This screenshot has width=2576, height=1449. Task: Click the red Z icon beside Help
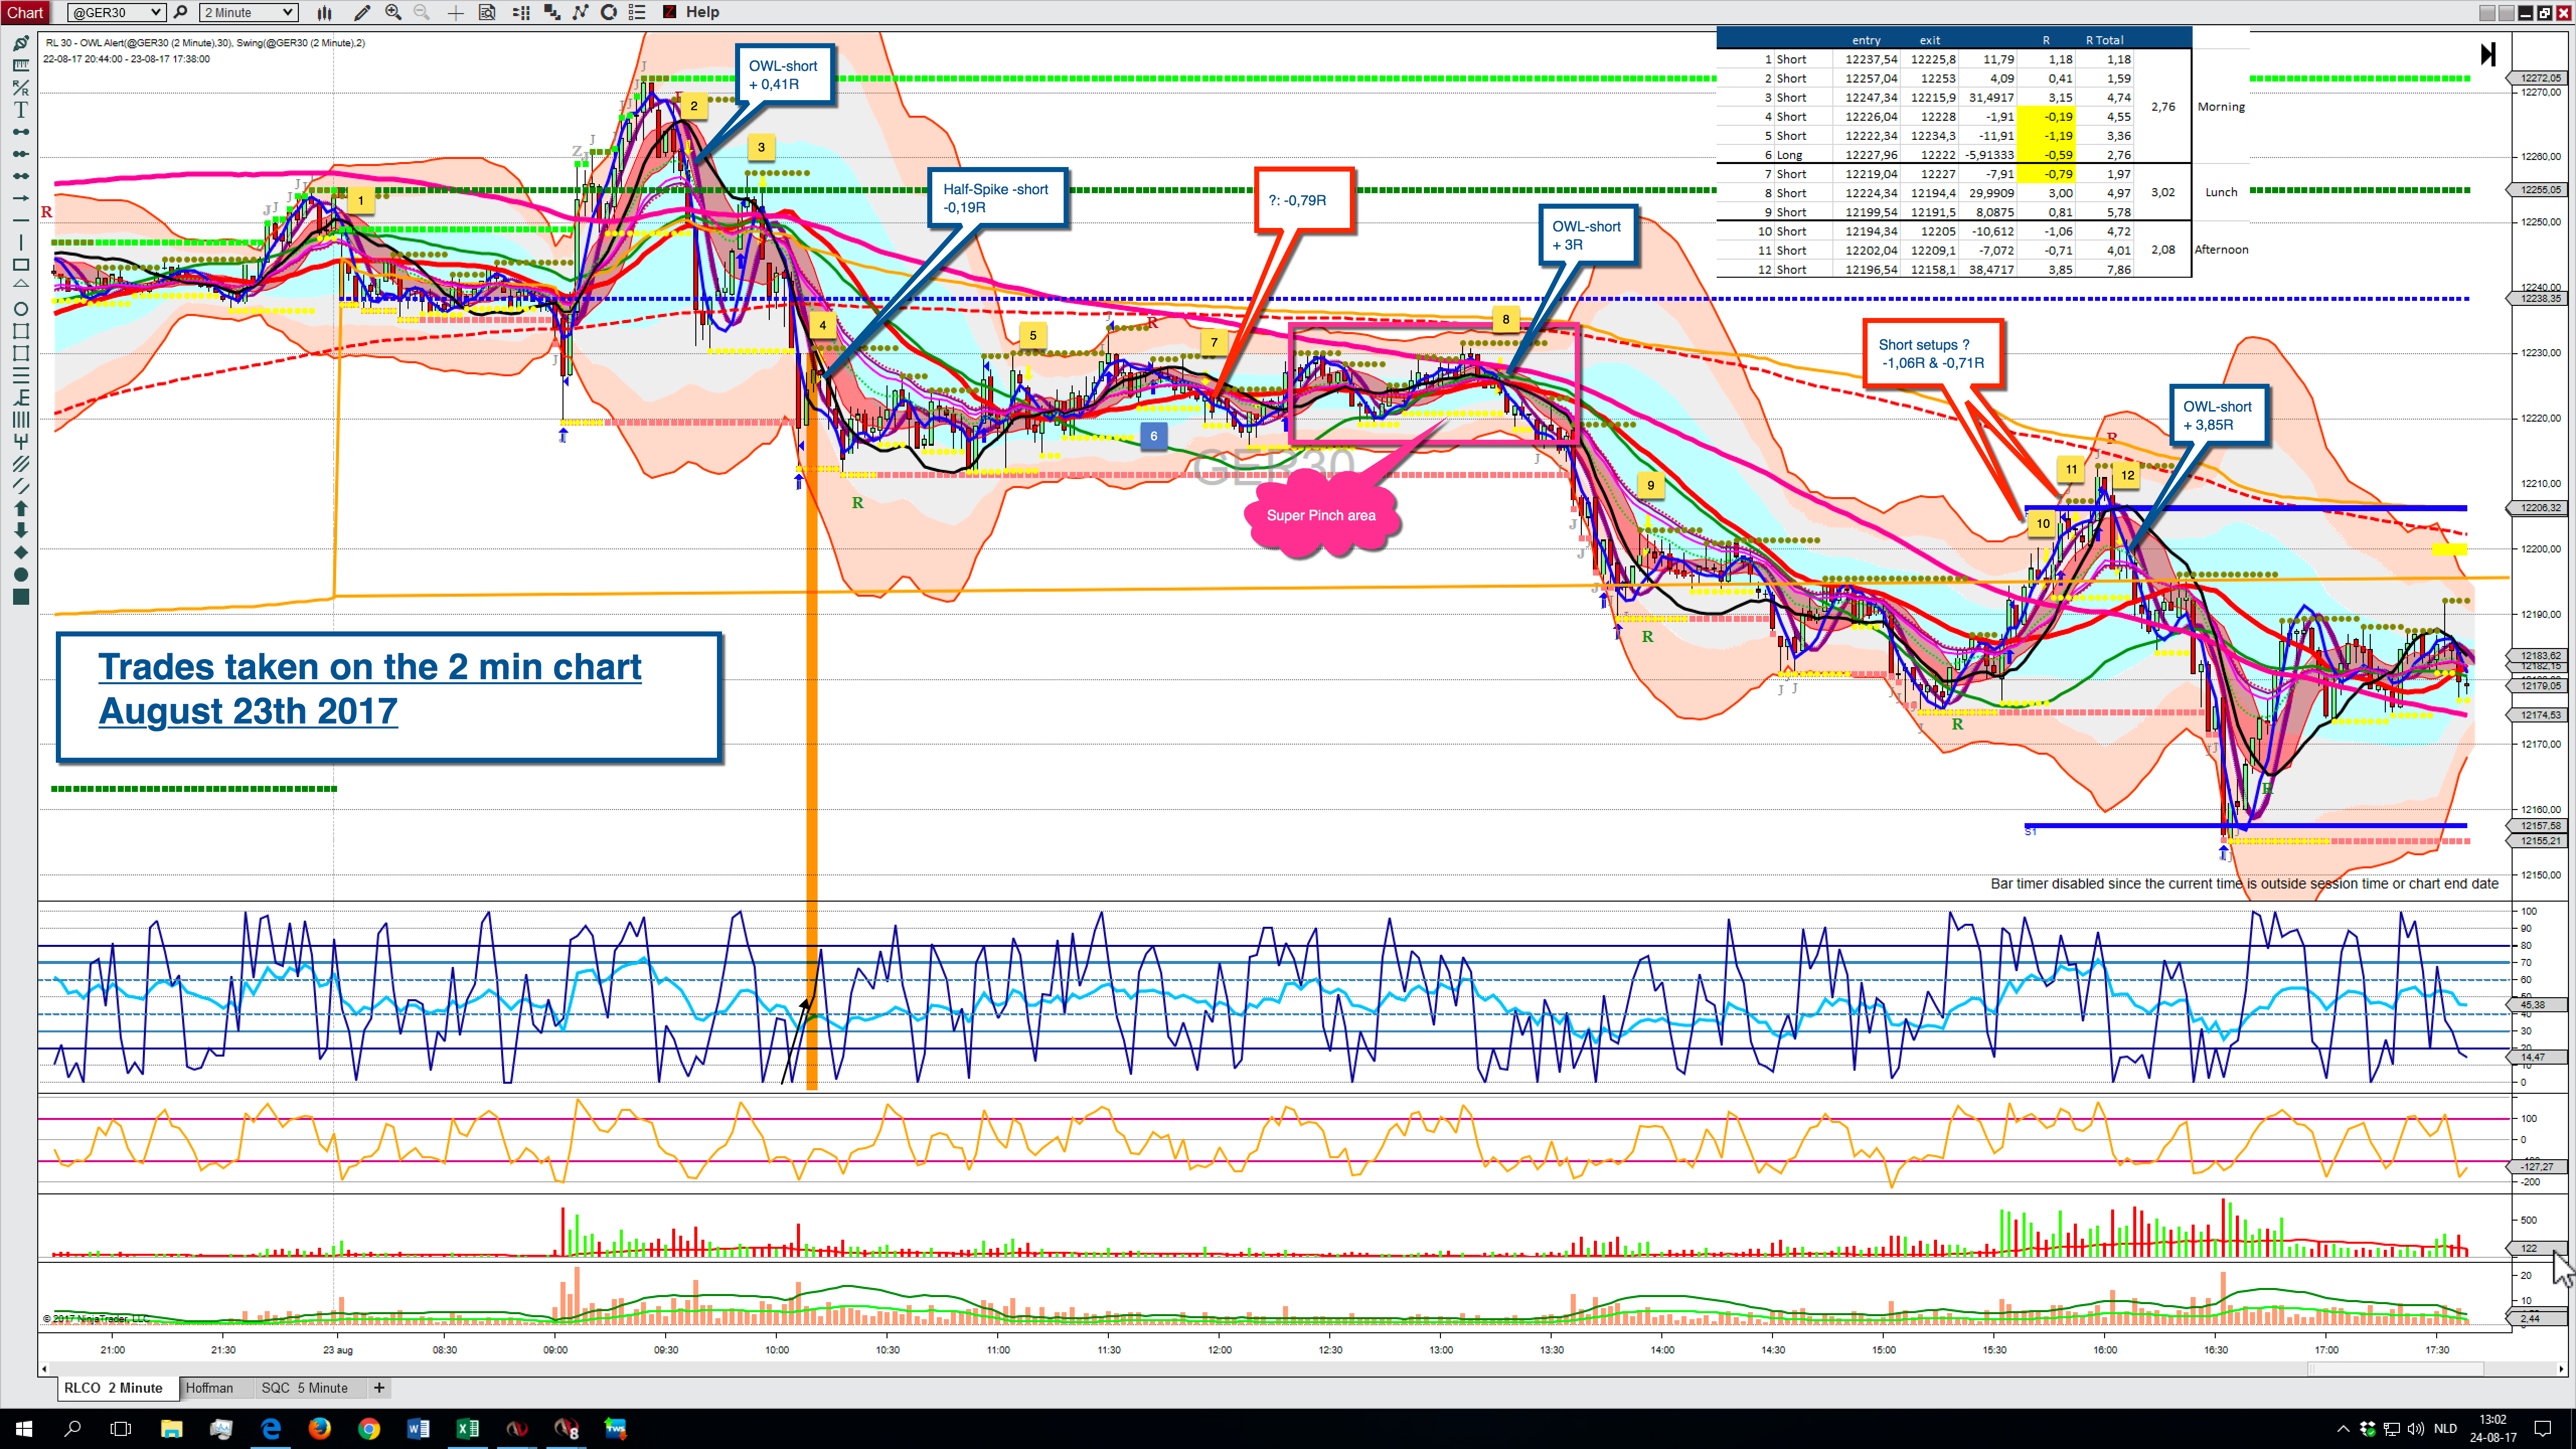click(x=669, y=12)
